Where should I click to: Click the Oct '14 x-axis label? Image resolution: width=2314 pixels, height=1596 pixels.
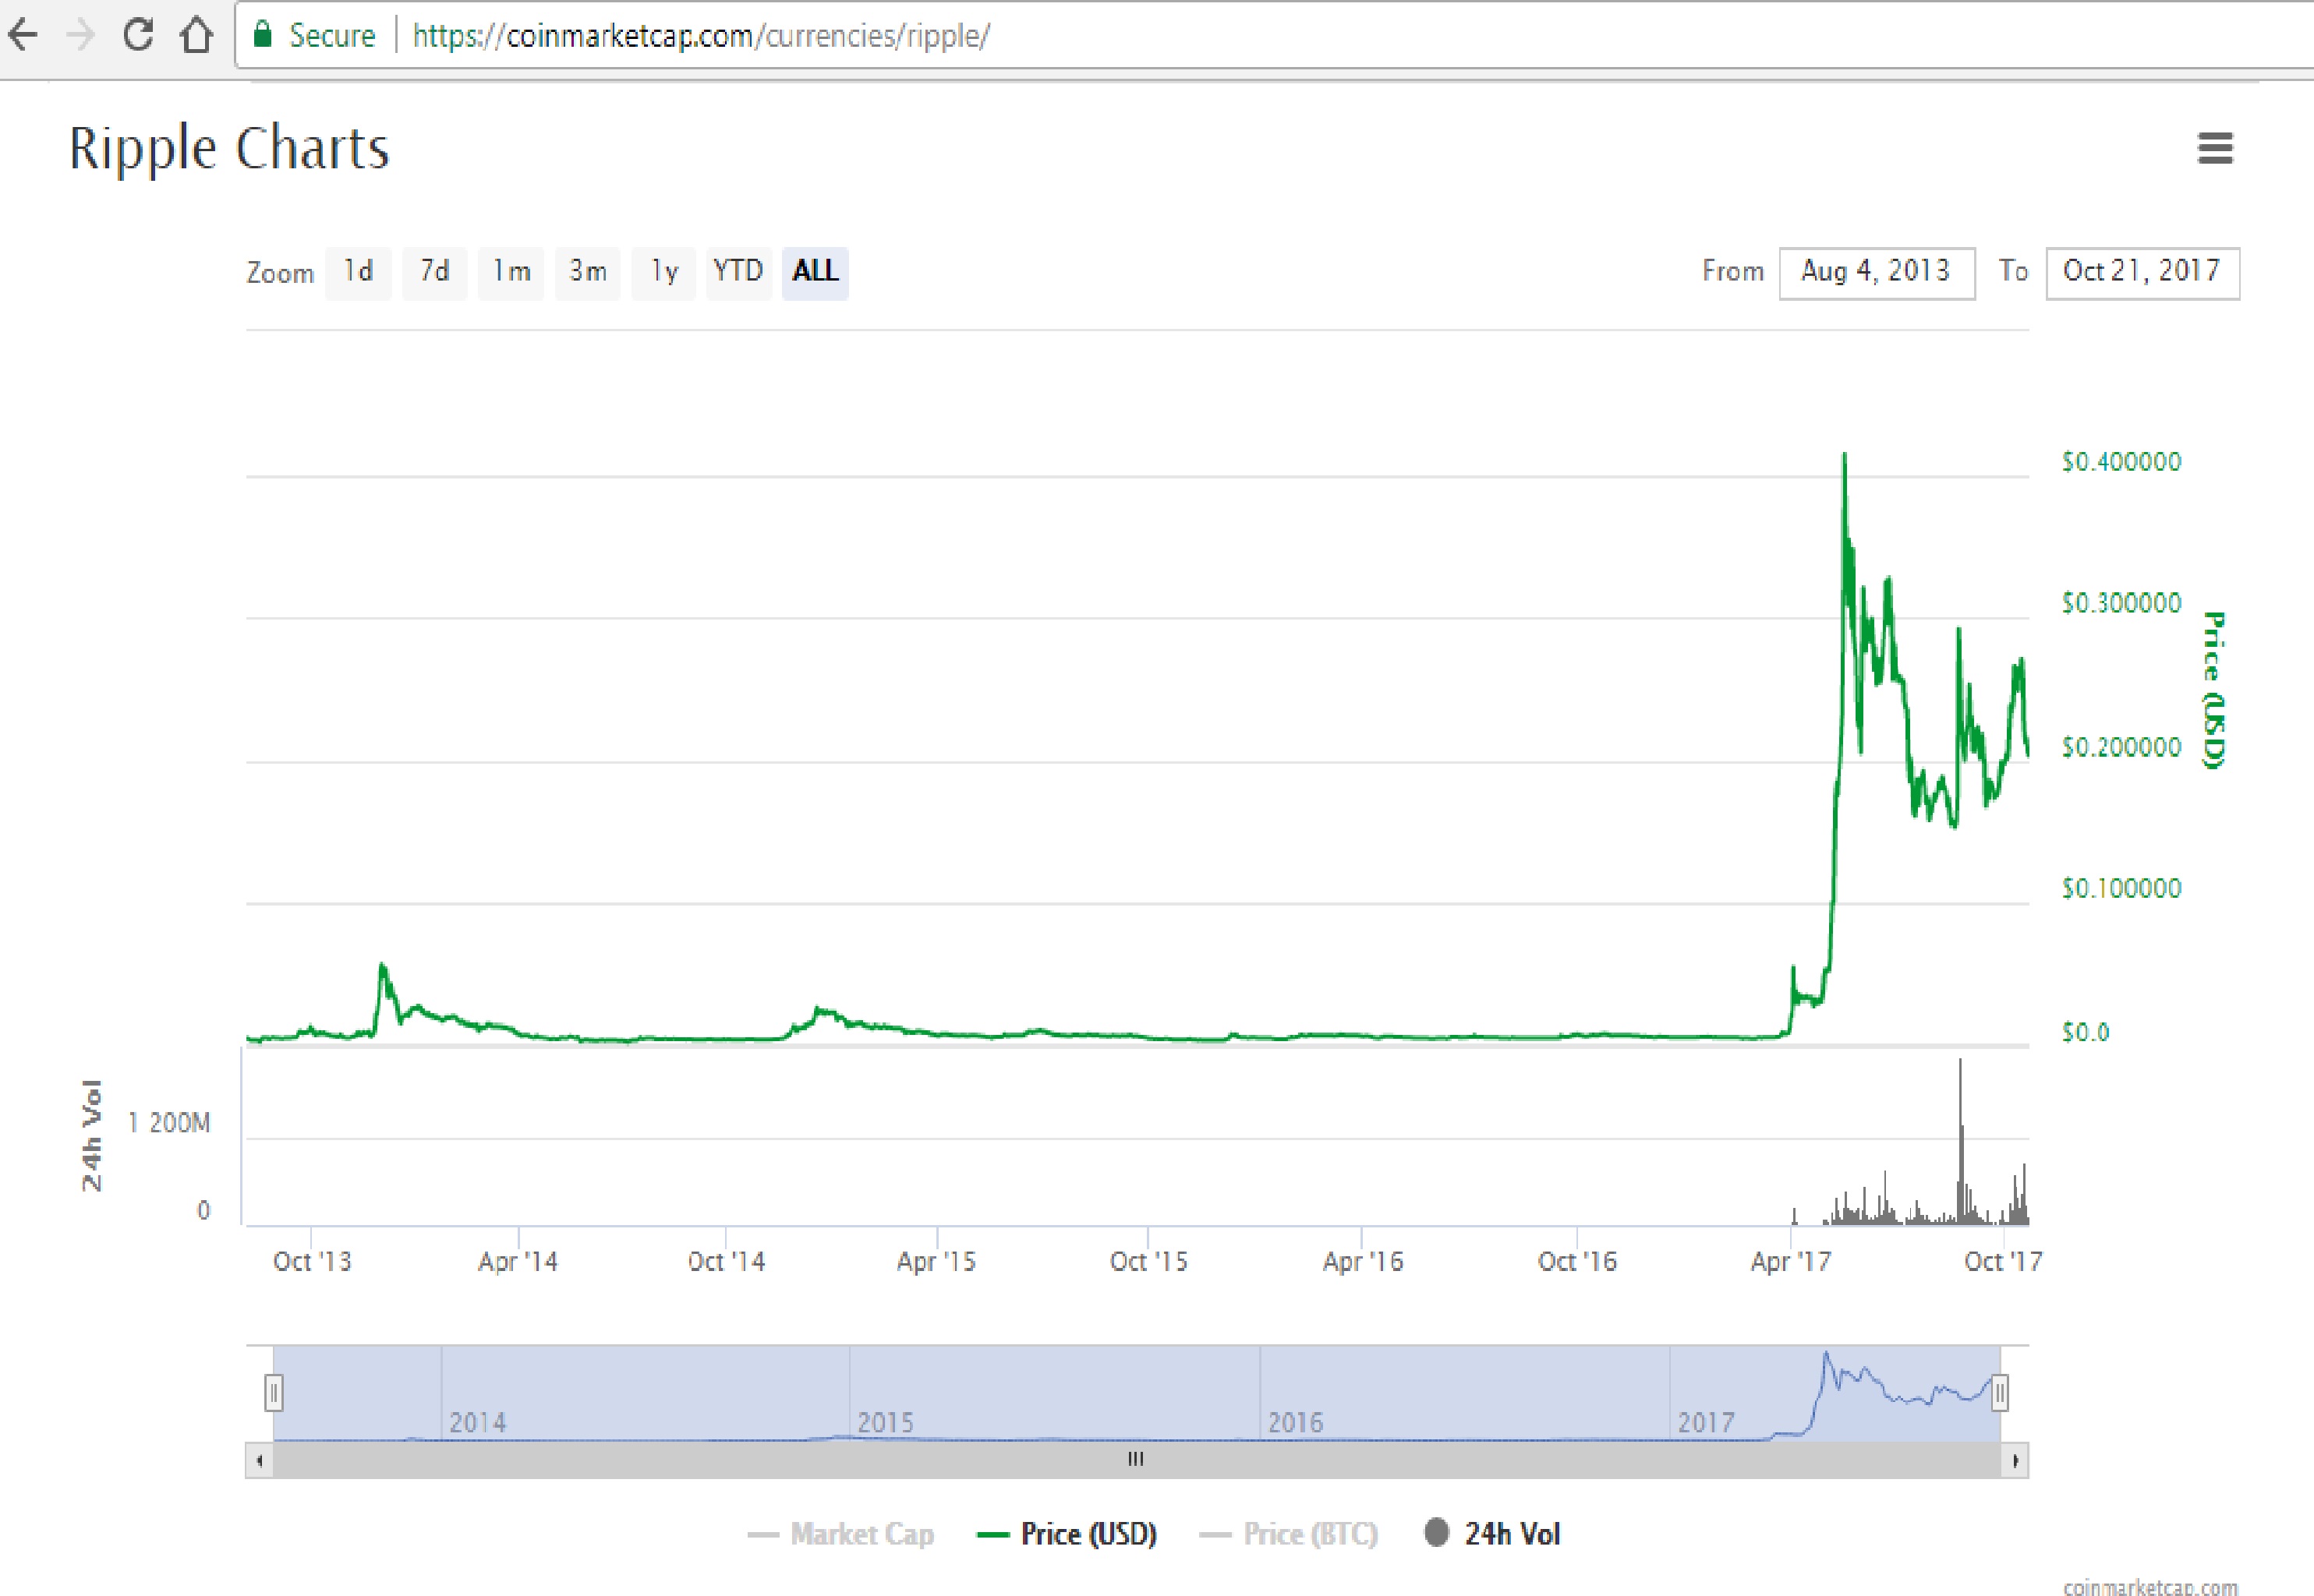pos(727,1261)
